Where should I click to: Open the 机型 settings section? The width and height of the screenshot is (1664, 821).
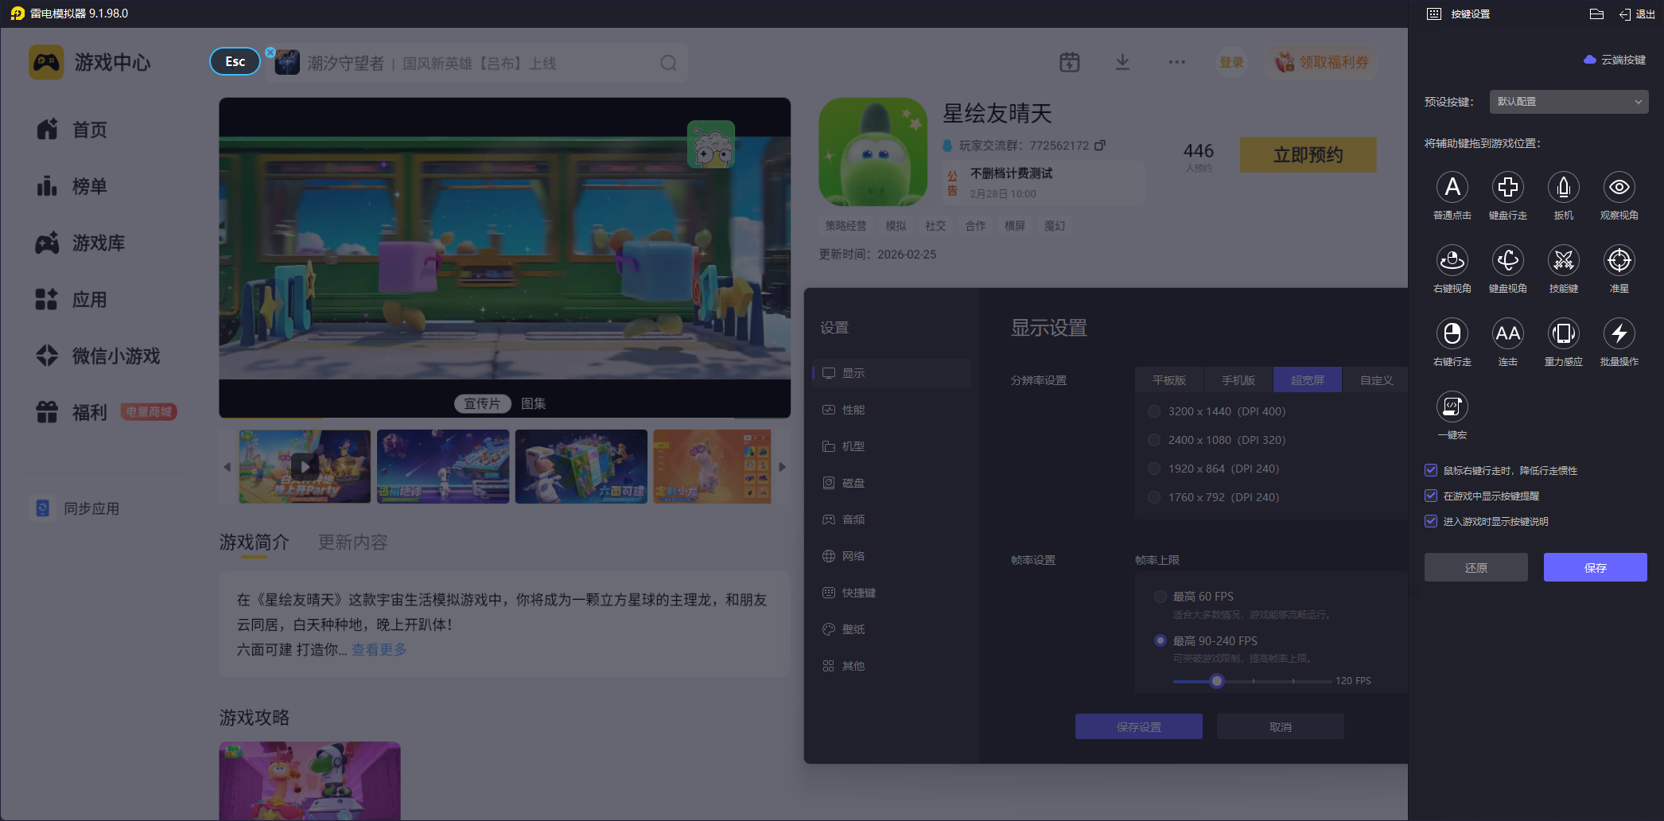[x=892, y=446]
